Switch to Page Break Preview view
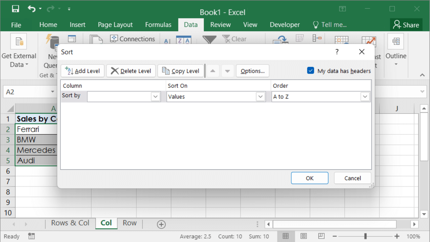430x242 pixels. 321,236
